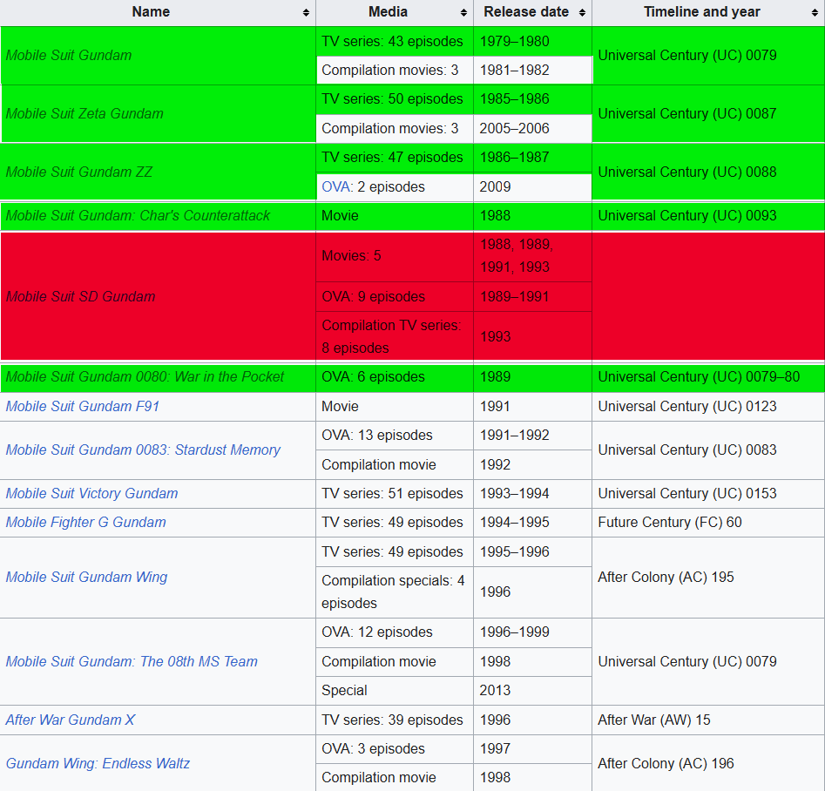Click 'Universal Century (UC) 0123' cell

[x=708, y=406]
